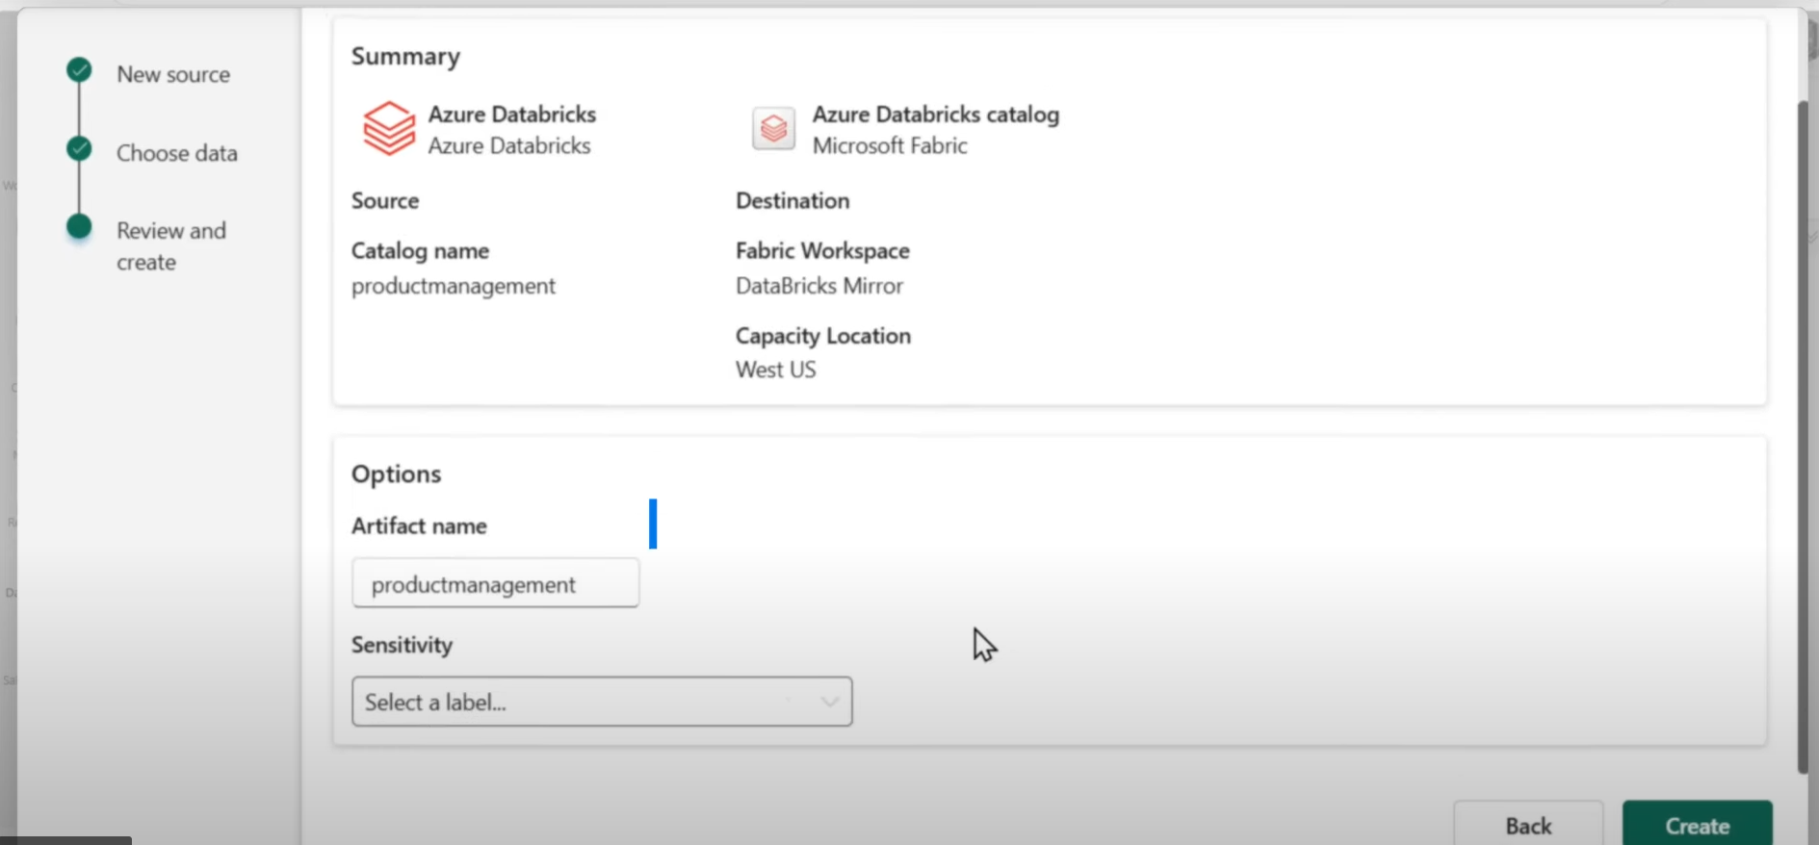Click the Back button

1528,824
